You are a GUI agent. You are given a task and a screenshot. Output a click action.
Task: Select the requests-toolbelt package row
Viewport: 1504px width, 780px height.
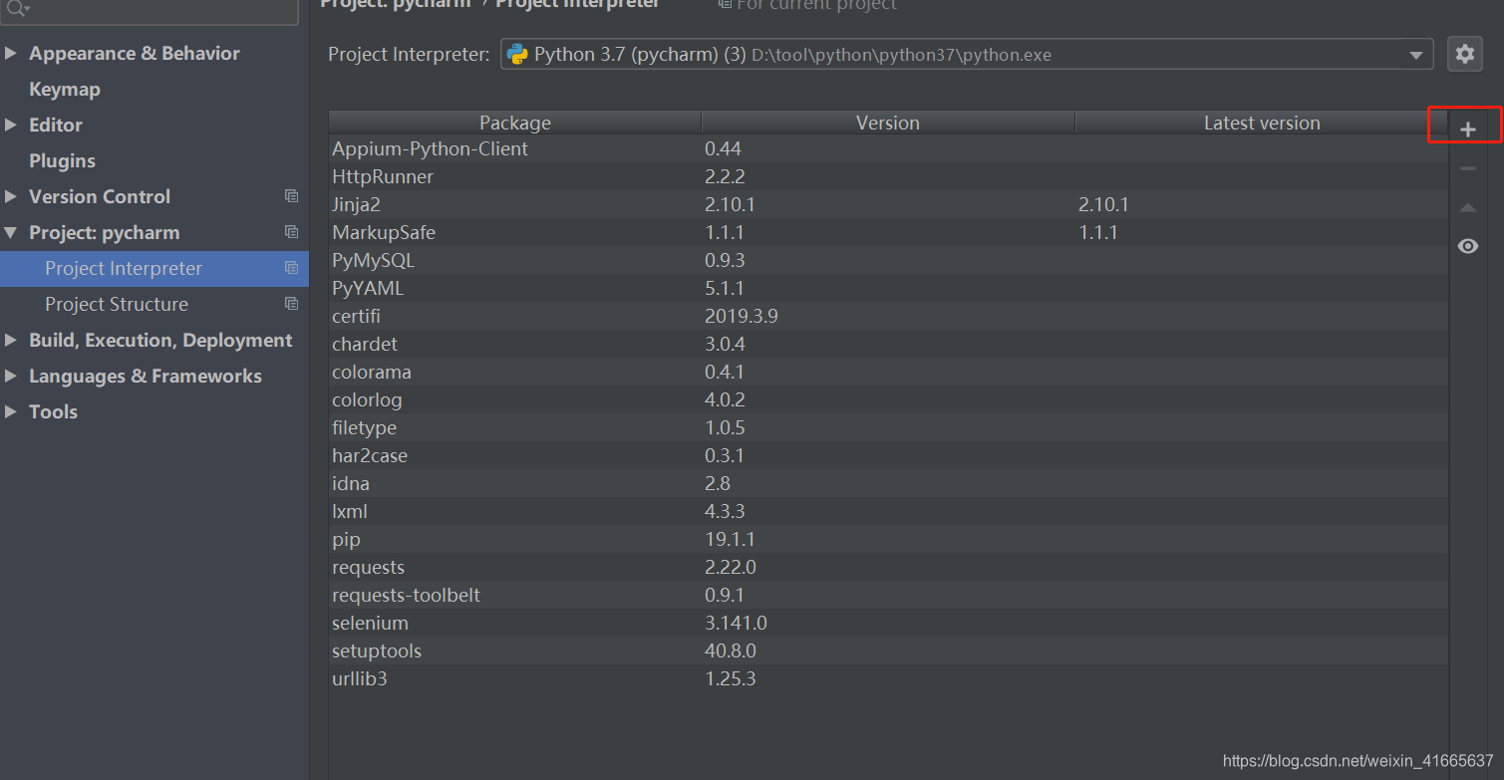pyautogui.click(x=889, y=595)
